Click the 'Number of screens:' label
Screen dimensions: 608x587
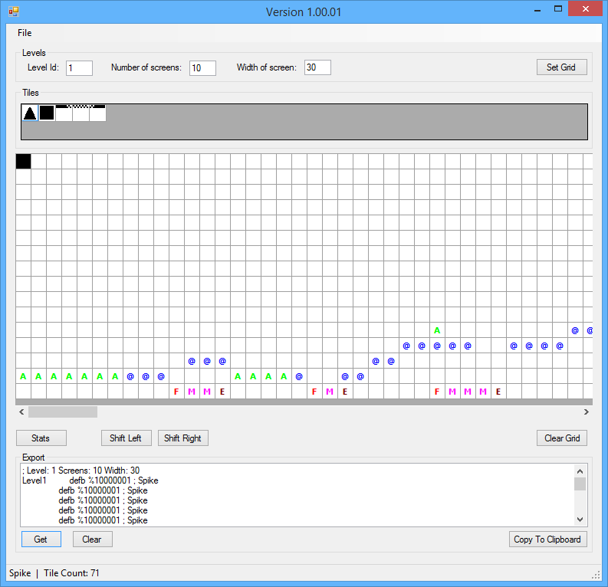[146, 67]
